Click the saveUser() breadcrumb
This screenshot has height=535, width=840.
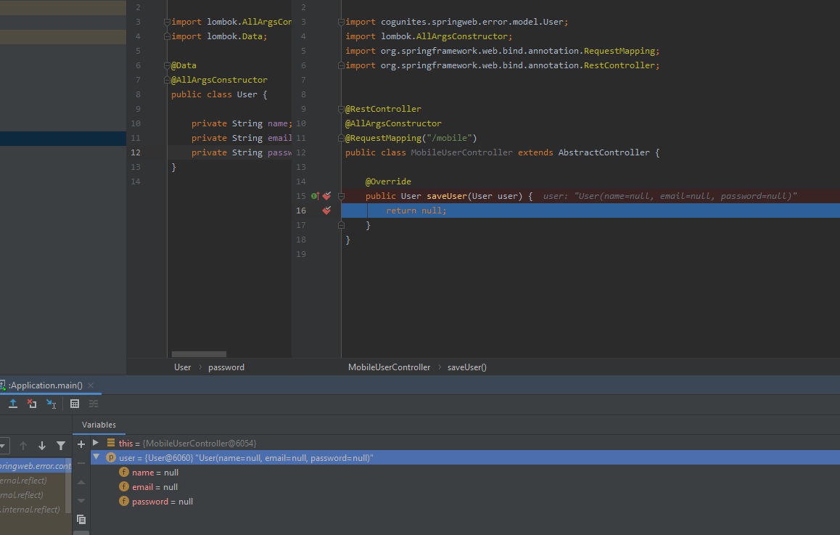click(x=466, y=367)
